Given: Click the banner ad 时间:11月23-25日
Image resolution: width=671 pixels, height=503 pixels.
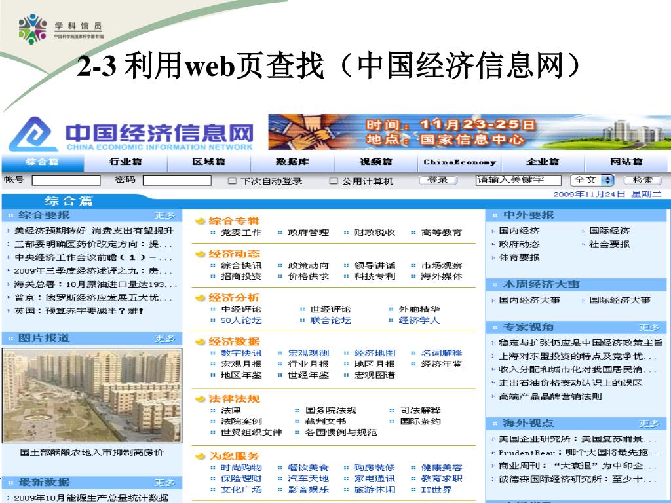Looking at the screenshot, I should 469,132.
